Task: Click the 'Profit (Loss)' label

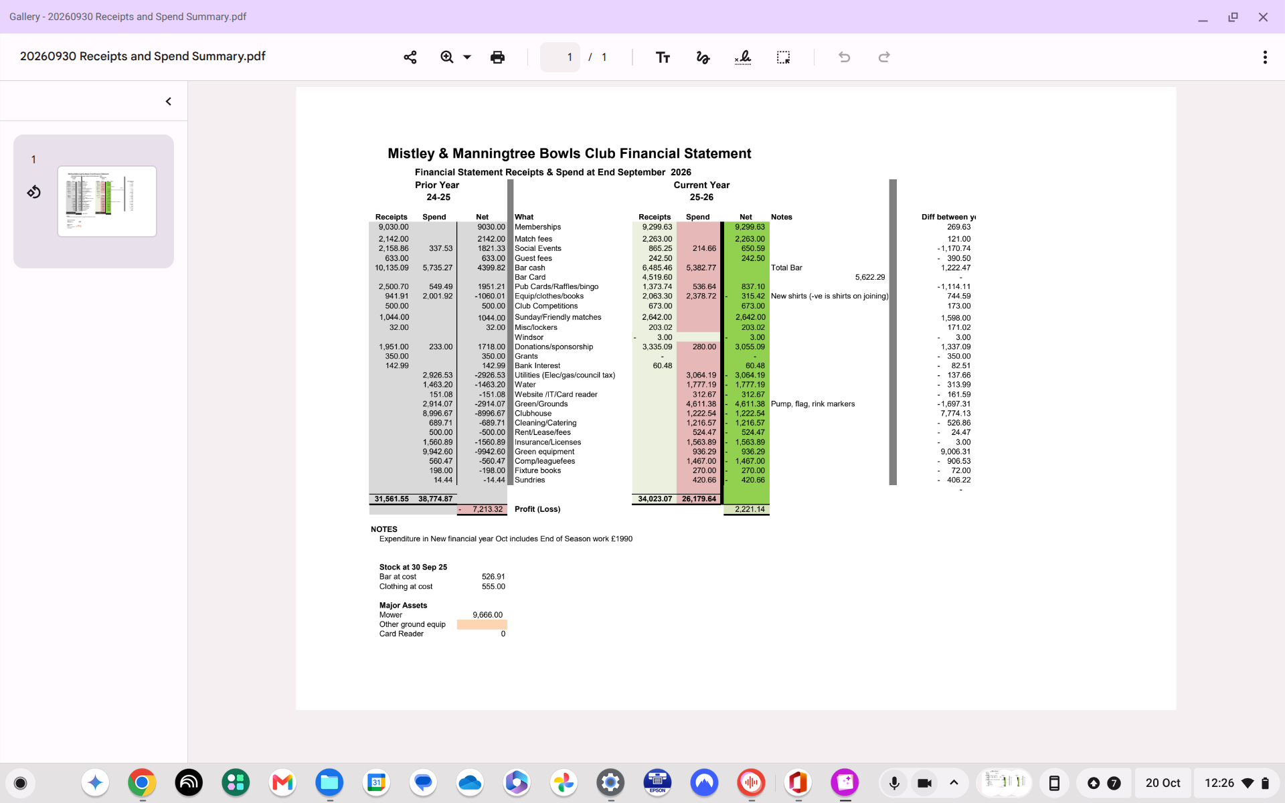Action: pyautogui.click(x=537, y=509)
